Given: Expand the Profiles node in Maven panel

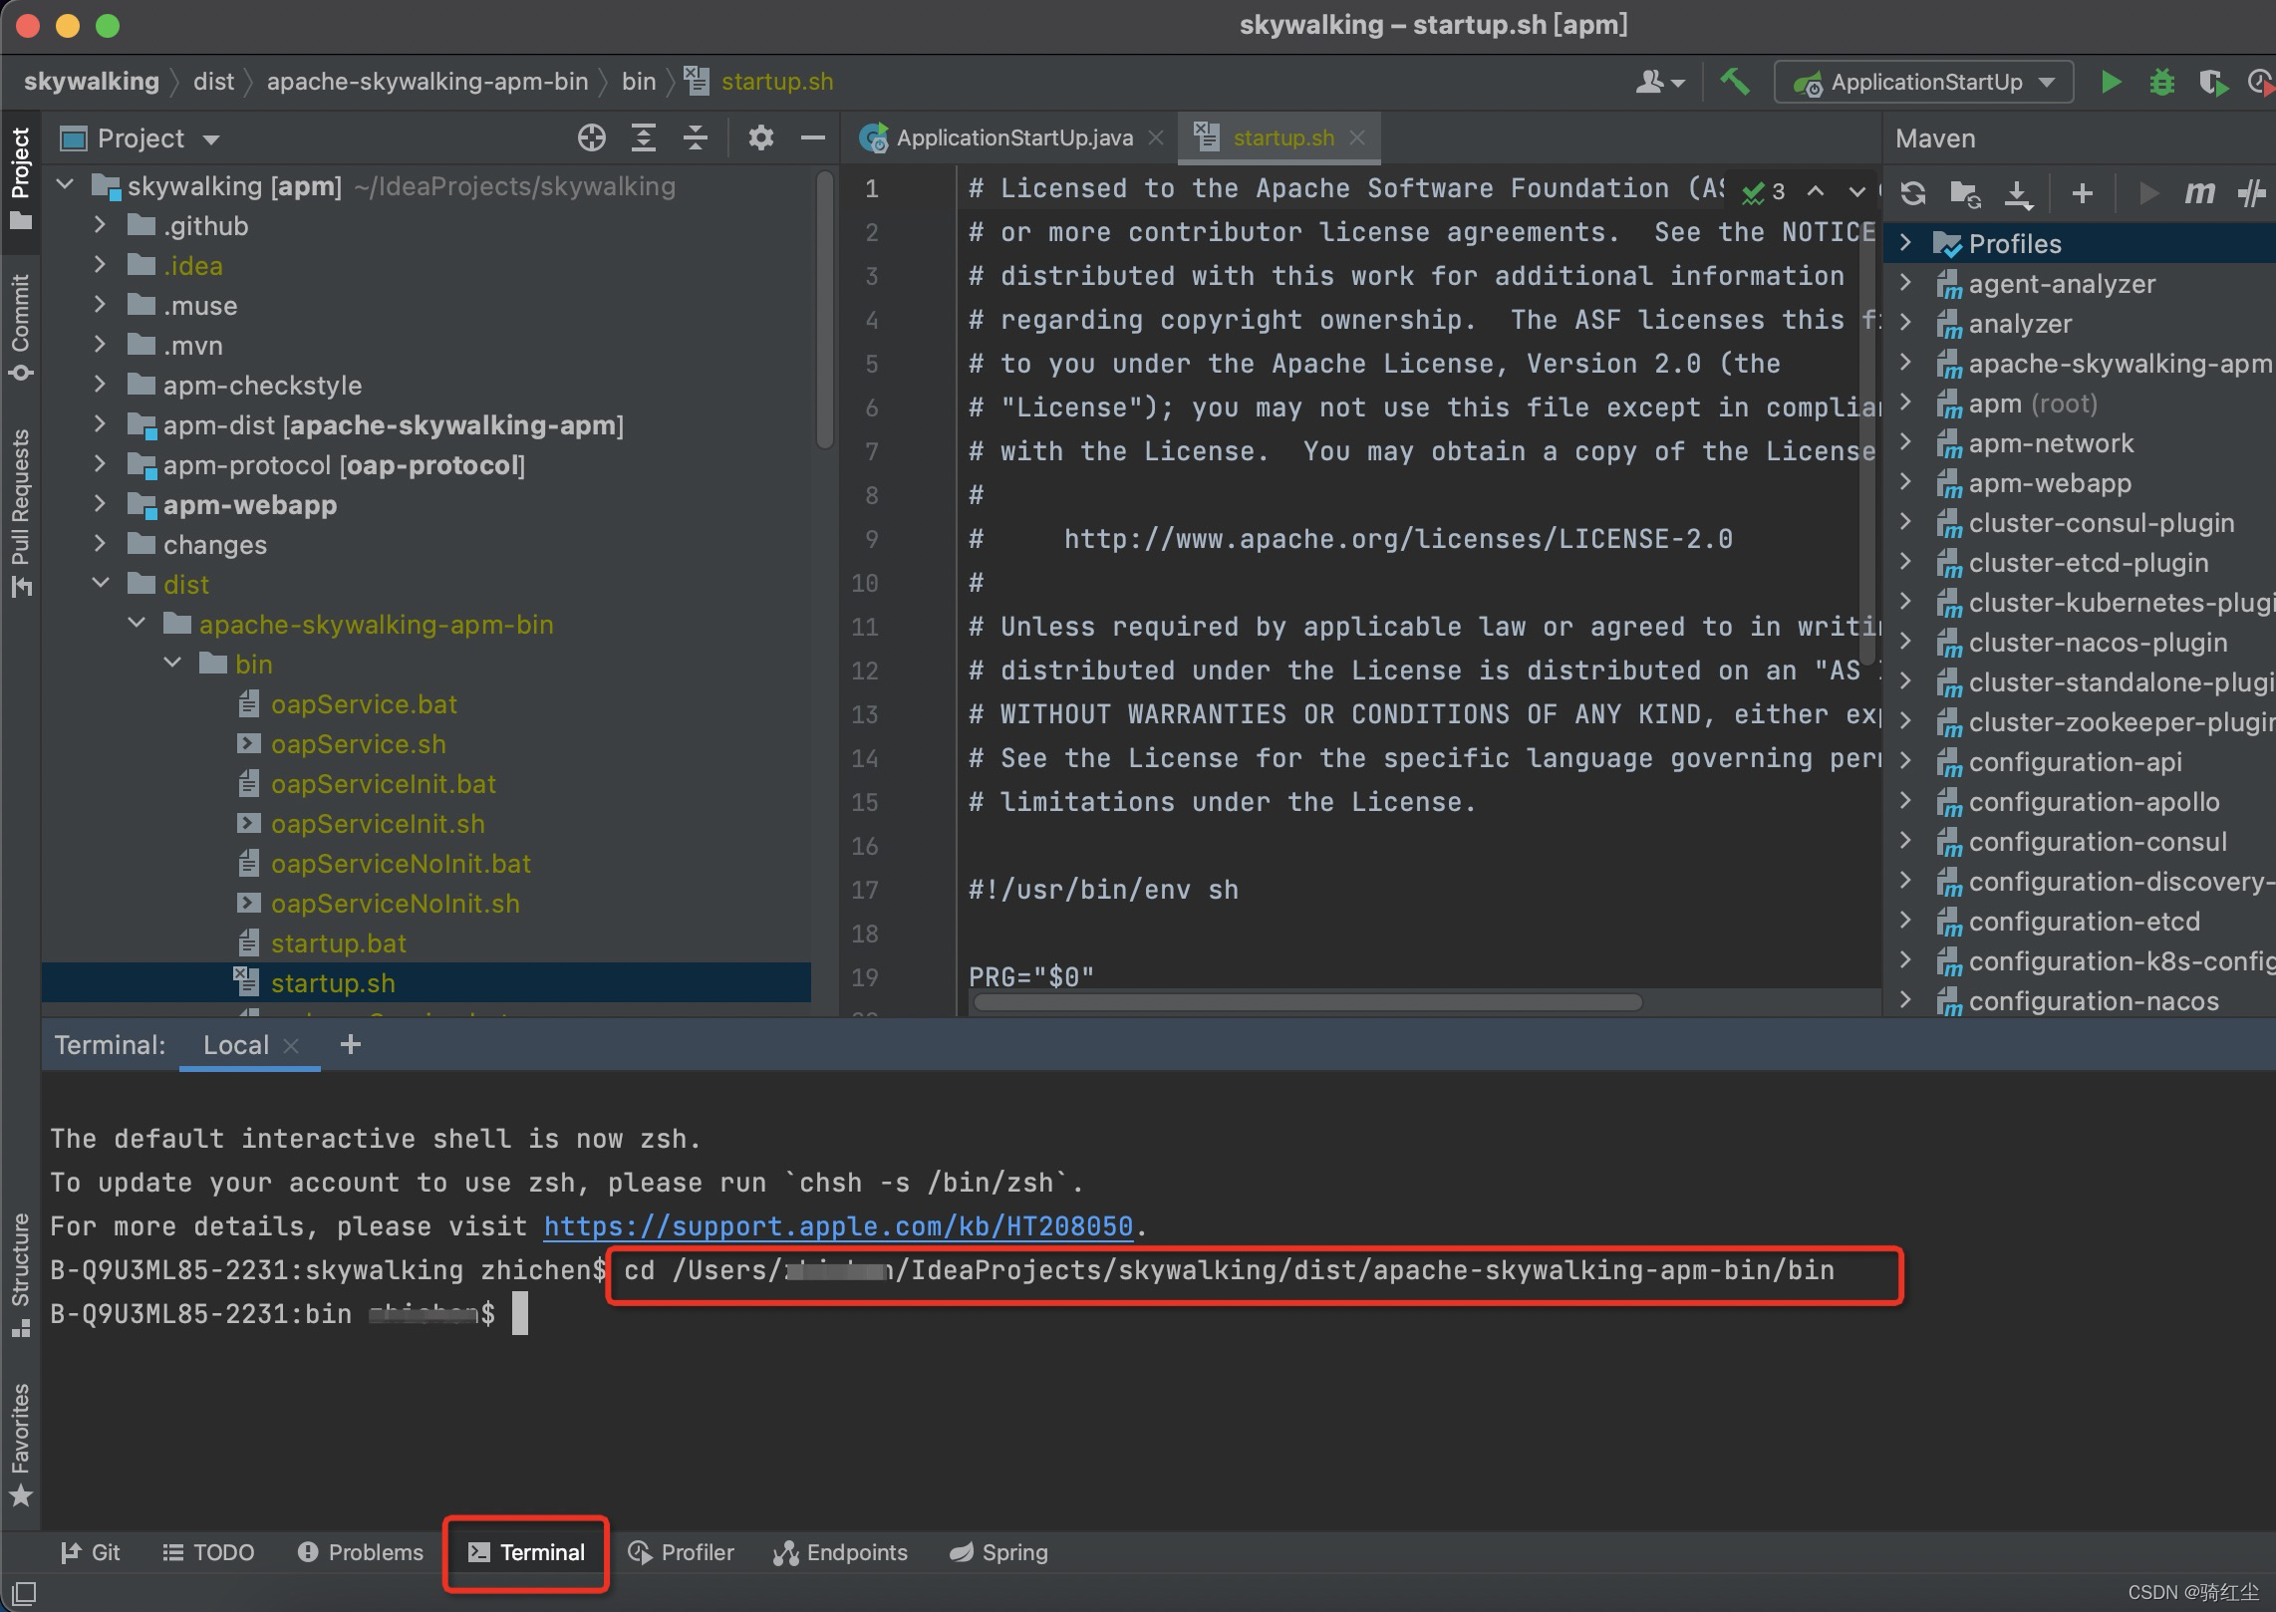Looking at the screenshot, I should coord(1905,243).
